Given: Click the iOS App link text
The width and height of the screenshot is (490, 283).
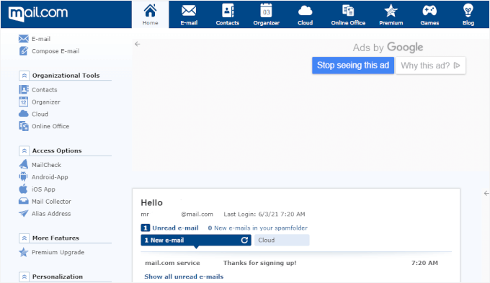Looking at the screenshot, I should point(43,189).
